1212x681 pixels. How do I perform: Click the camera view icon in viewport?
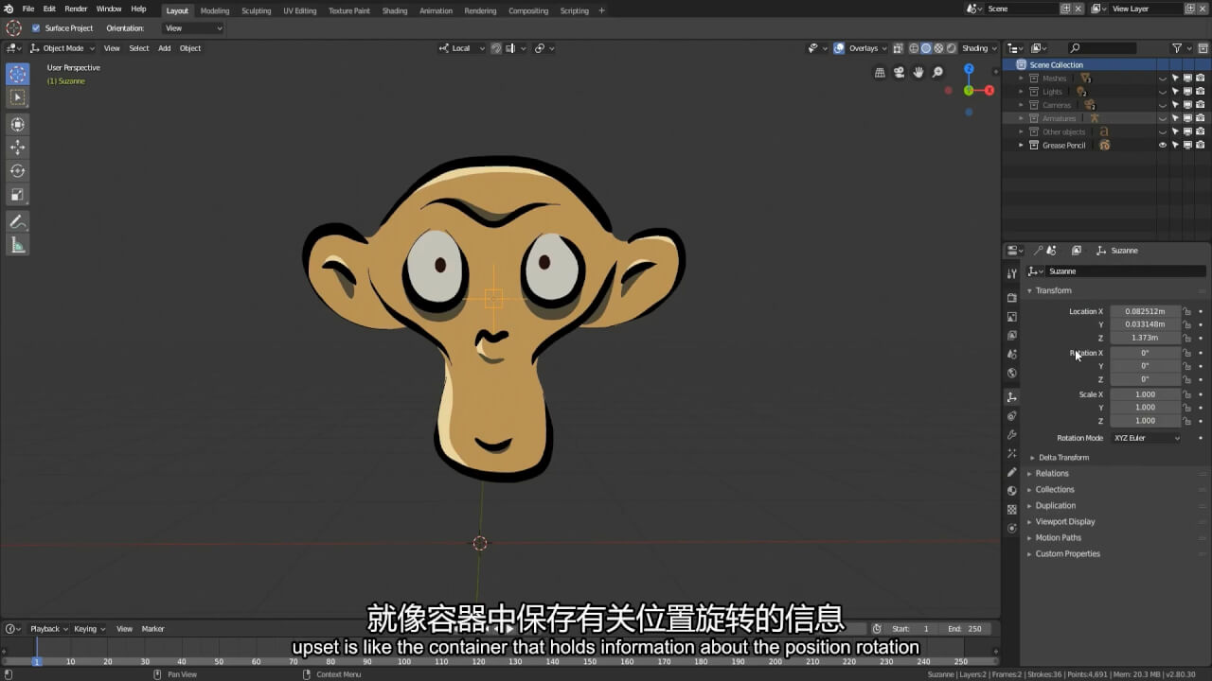click(x=899, y=73)
